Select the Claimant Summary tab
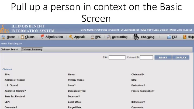 [x=32, y=50]
